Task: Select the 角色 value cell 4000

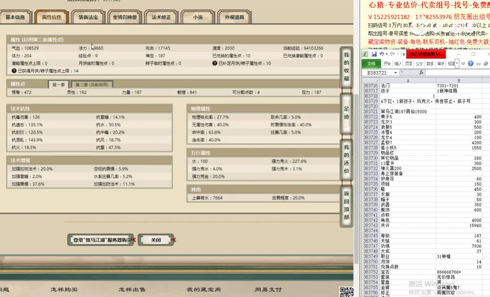Action: tap(459, 220)
